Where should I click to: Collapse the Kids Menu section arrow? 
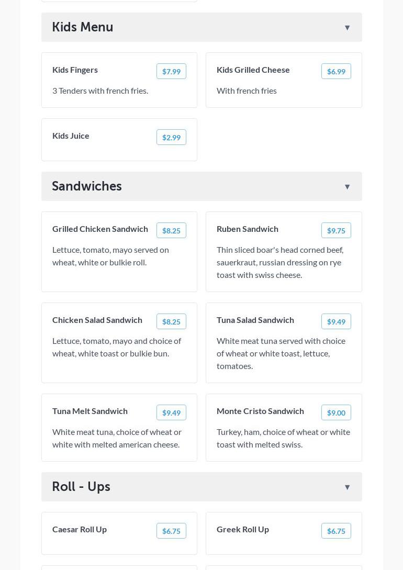point(347,28)
